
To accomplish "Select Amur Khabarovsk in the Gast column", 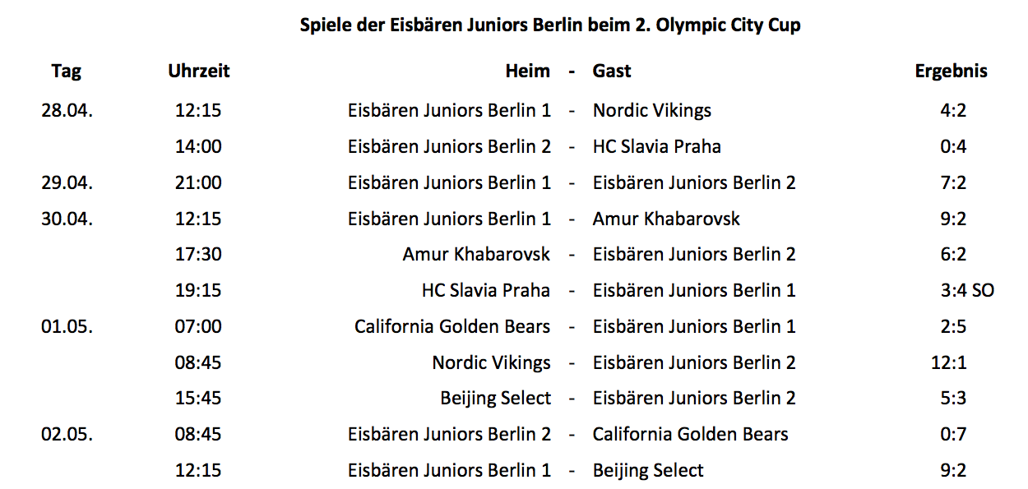I will pos(666,219).
